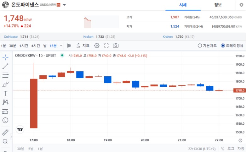Select the active 15분 interval
The height and width of the screenshot is (152, 246).
click(x=53, y=46)
